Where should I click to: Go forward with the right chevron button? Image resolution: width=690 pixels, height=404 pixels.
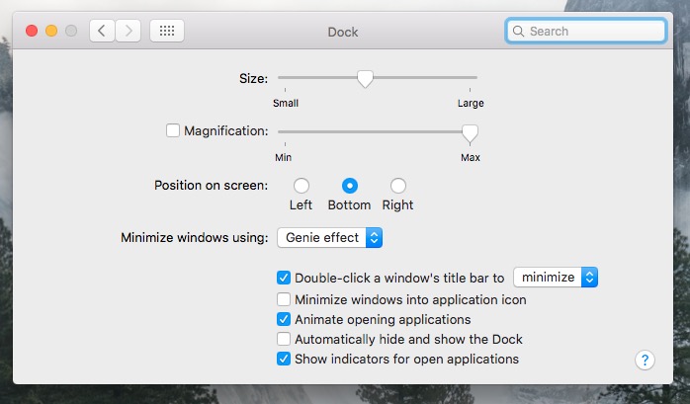129,31
